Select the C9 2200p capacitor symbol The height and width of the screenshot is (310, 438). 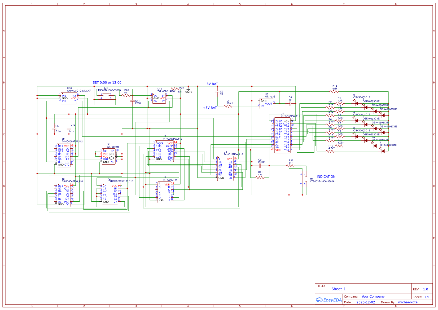[x=260, y=166]
